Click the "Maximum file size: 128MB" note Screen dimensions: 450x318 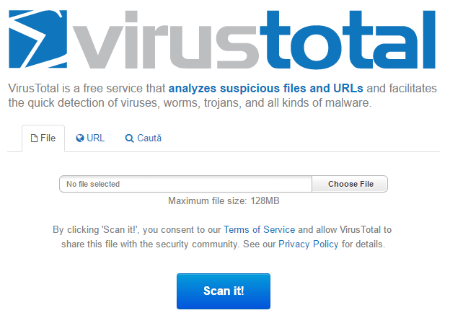pos(224,200)
